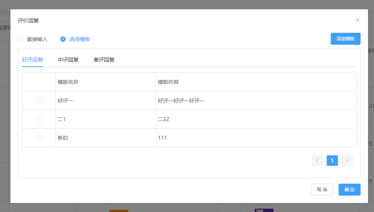
Task: Switch to the 好评回复 tab
Action: [x=32, y=60]
